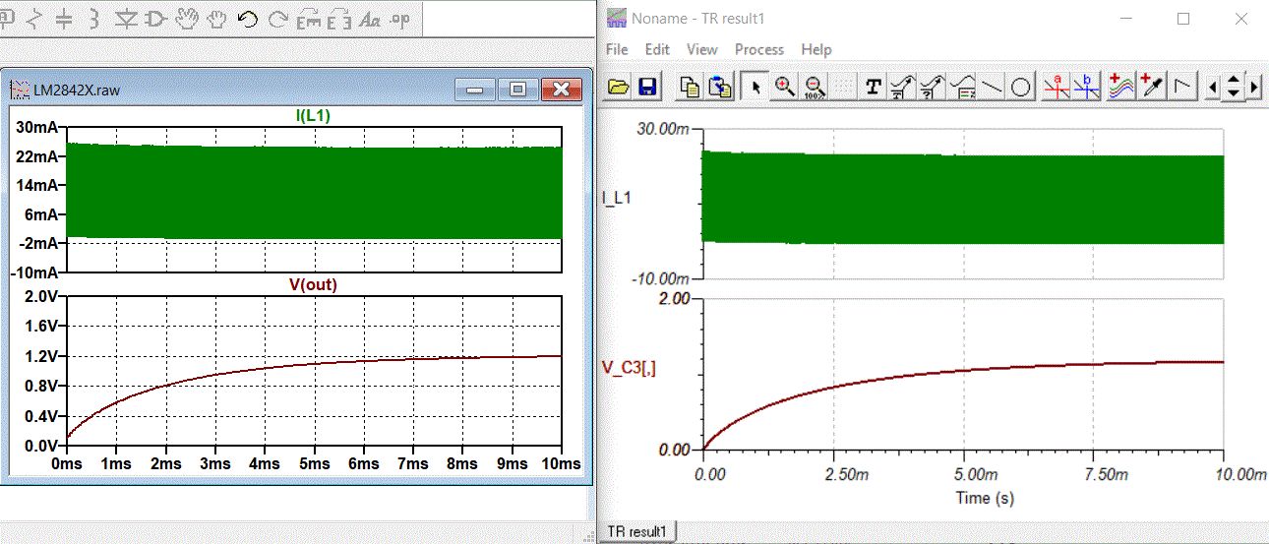Image resolution: width=1269 pixels, height=544 pixels.
Task: Click the Auto label curve icon
Action: coord(902,87)
